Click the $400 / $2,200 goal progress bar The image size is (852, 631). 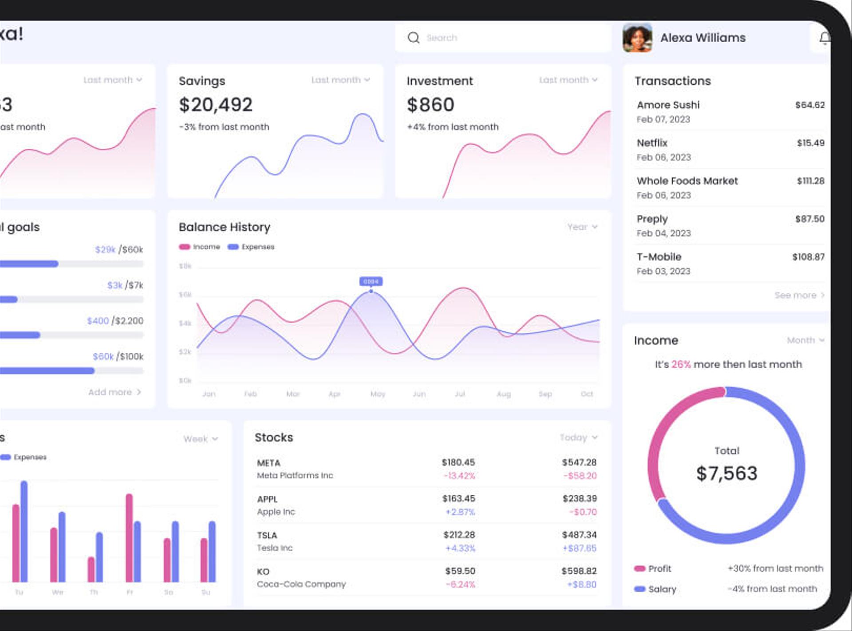(x=71, y=335)
